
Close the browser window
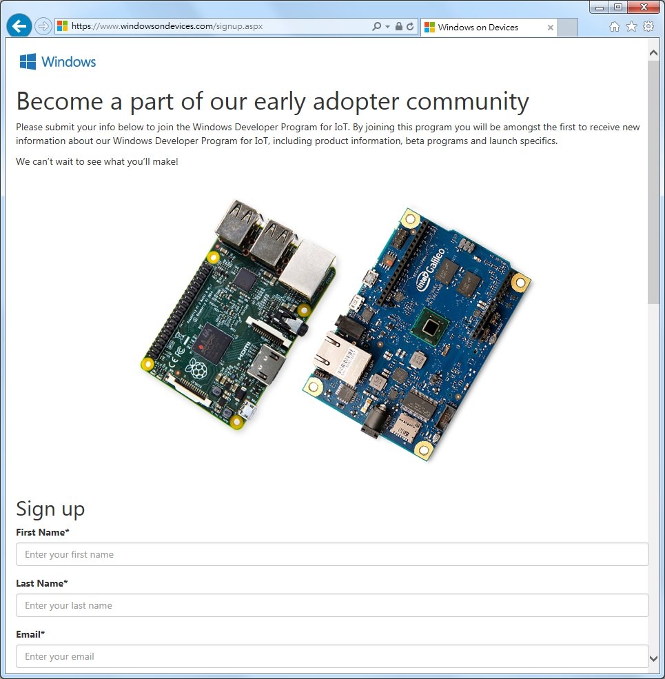644,7
